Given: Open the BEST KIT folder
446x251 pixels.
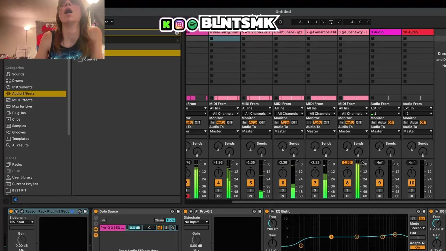Looking at the screenshot, I should [x=19, y=190].
